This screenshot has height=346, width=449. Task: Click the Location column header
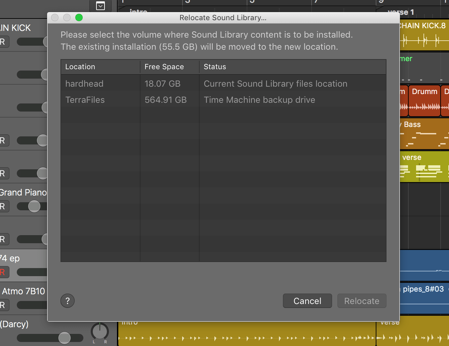80,67
